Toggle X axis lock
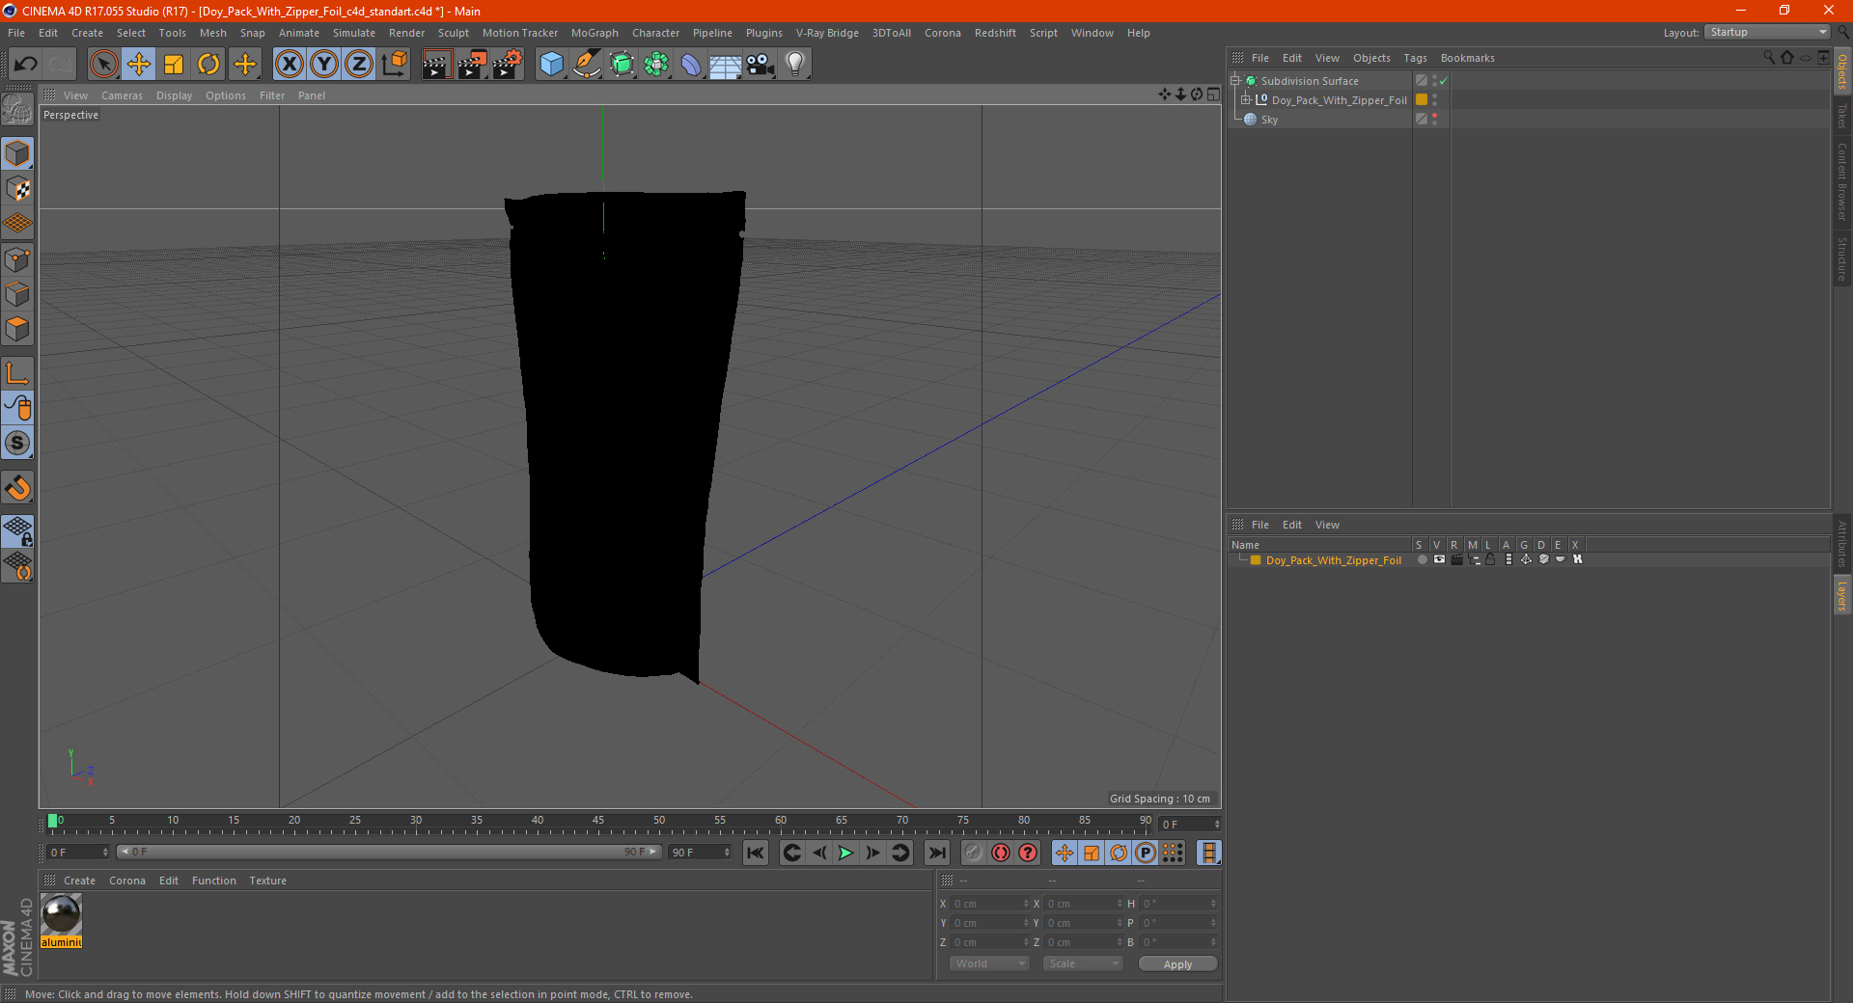 [289, 65]
